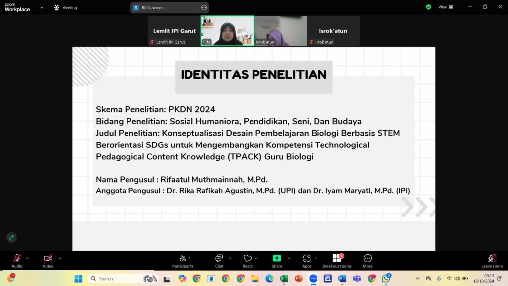Open Breakout rooms

[x=337, y=261]
